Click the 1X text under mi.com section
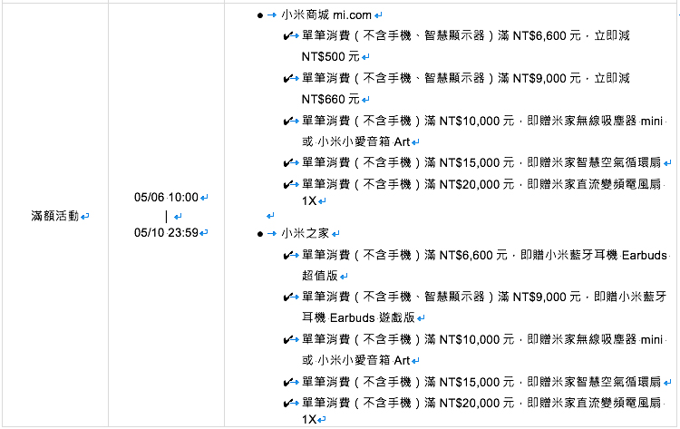This screenshot has width=680, height=429. point(309,200)
